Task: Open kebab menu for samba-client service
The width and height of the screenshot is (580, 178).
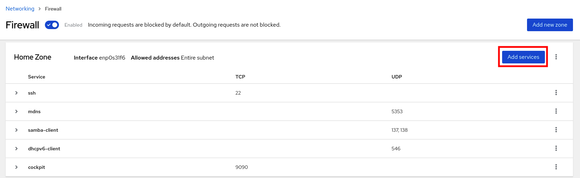Action: pos(556,130)
